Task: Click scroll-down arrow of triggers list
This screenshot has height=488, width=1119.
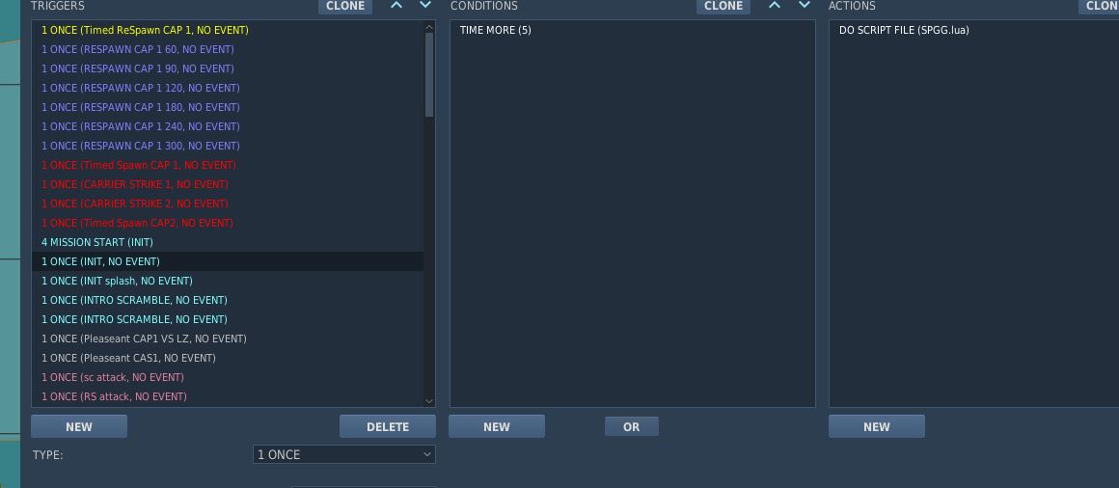Action: (429, 401)
